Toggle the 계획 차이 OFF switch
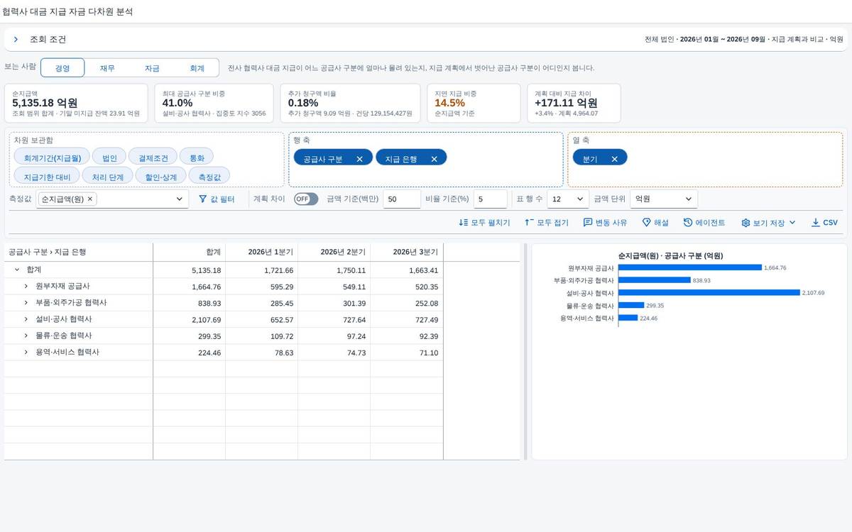Viewport: 852px width, 532px height. [306, 199]
